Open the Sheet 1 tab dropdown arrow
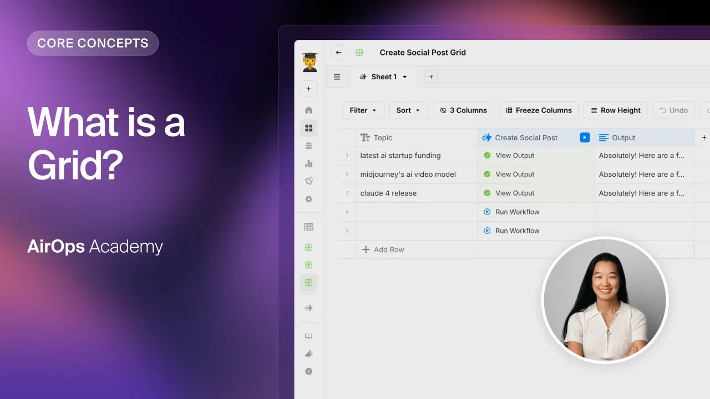Image resolution: width=710 pixels, height=399 pixels. 405,77
